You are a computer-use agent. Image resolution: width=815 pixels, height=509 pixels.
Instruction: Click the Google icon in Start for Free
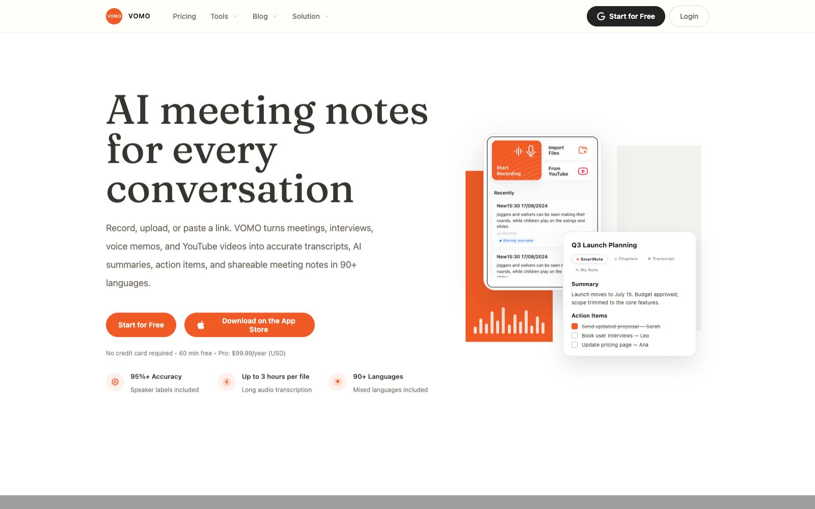pos(601,16)
